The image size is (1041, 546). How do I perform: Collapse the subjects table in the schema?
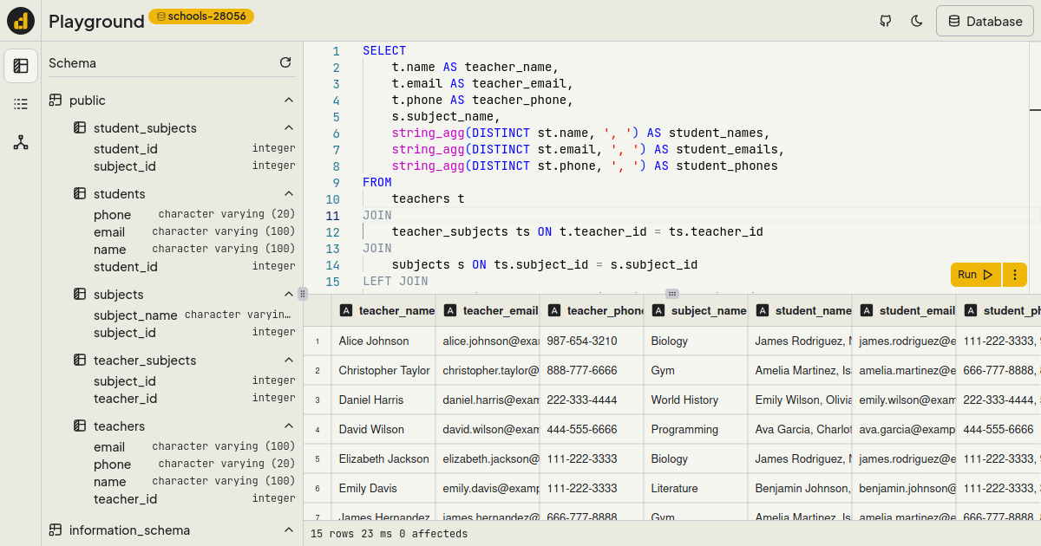point(289,294)
